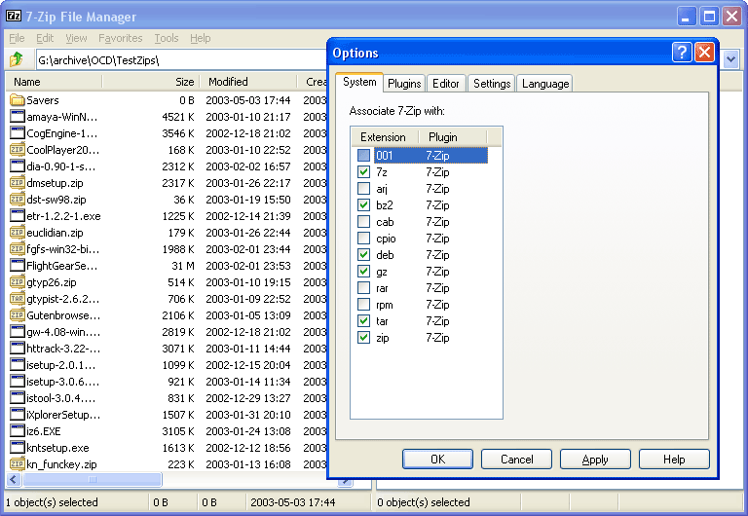Image resolution: width=748 pixels, height=516 pixels.
Task: Open the address bar dropdown arrow
Action: (x=730, y=59)
